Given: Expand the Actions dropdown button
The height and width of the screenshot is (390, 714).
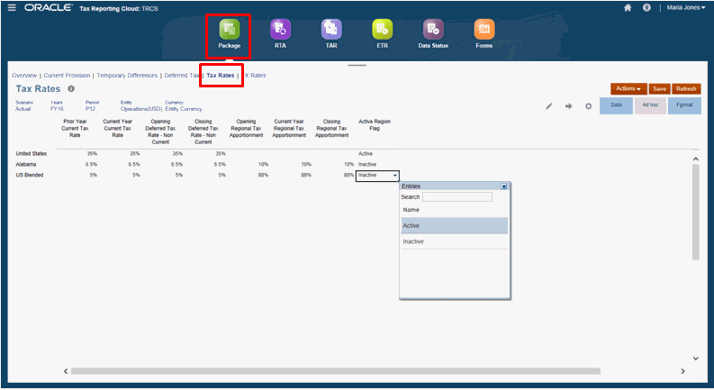Looking at the screenshot, I should pos(628,89).
